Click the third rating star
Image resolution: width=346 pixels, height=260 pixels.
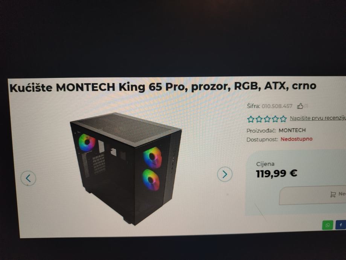point(267,119)
